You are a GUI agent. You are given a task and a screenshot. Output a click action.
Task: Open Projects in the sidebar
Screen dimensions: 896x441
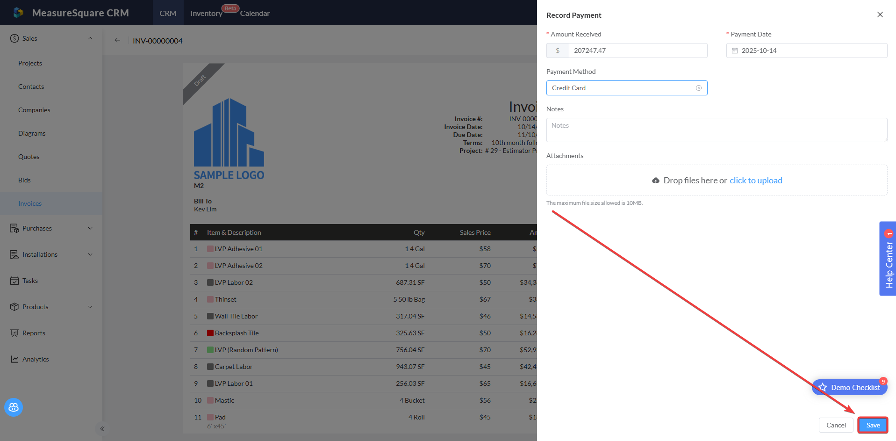pyautogui.click(x=30, y=63)
